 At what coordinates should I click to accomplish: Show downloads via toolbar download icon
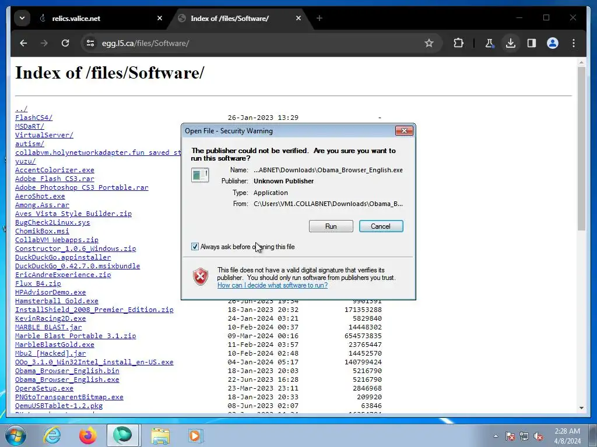(511, 43)
